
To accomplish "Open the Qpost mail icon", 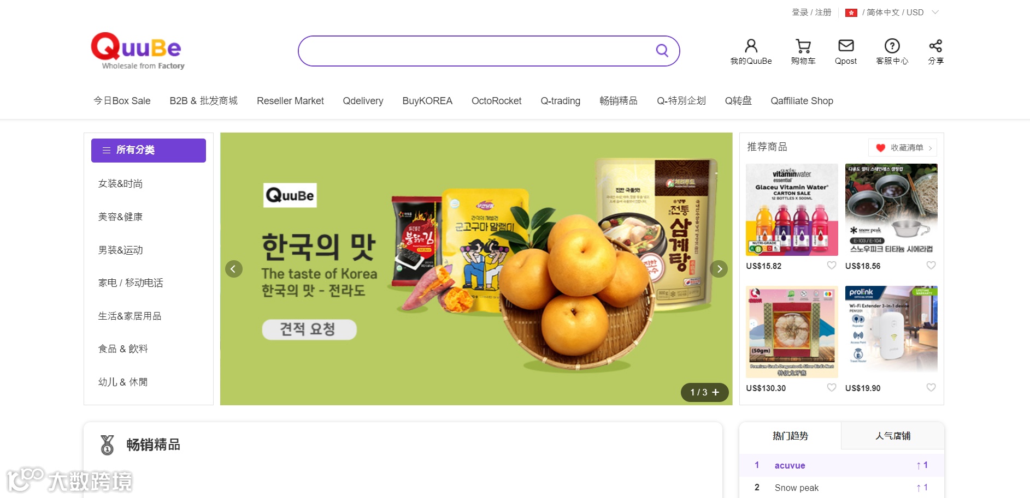I will point(846,46).
